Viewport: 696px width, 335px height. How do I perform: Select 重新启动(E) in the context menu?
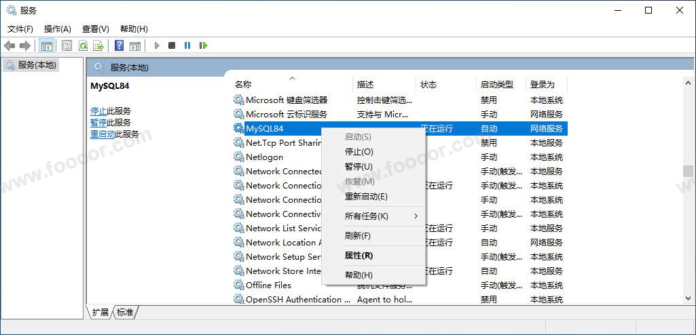click(x=366, y=197)
